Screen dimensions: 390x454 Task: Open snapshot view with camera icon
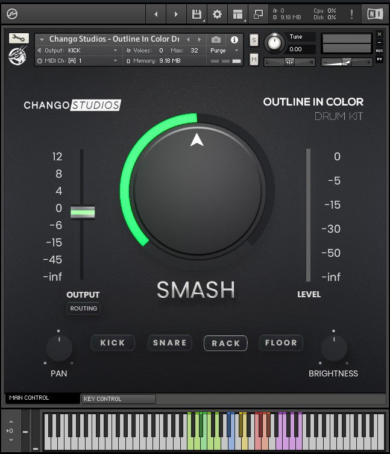click(216, 39)
